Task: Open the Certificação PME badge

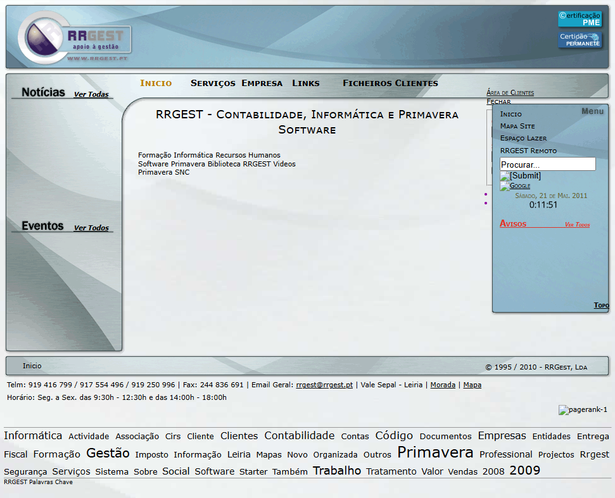Action: (580, 18)
